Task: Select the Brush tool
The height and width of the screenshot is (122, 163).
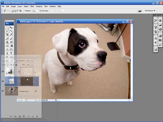Action: (x=11, y=39)
